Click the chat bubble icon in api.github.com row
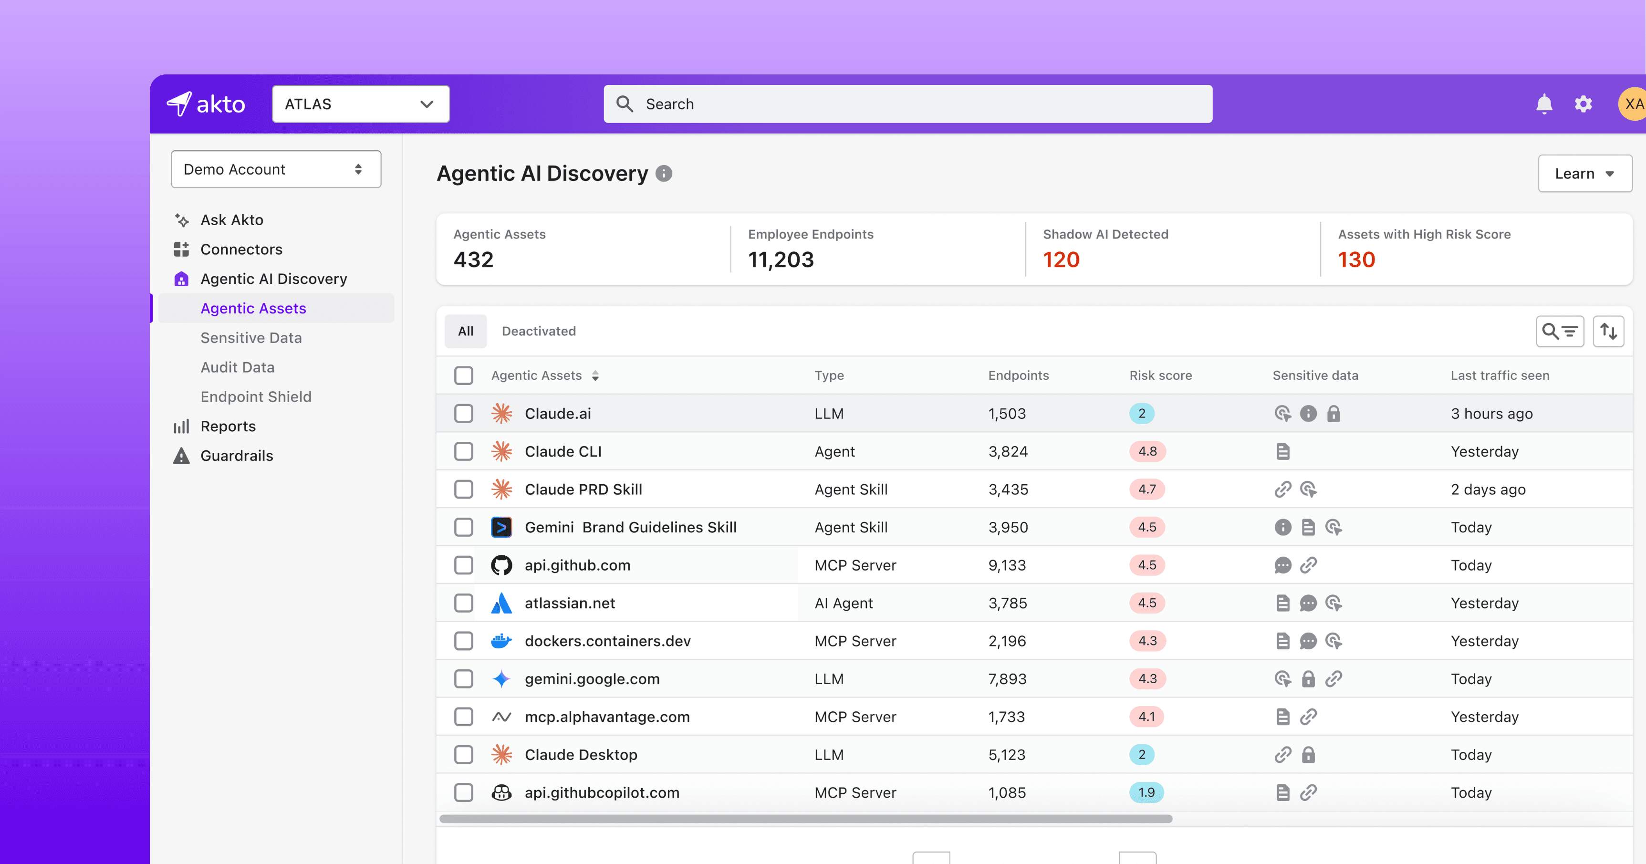 click(x=1283, y=565)
